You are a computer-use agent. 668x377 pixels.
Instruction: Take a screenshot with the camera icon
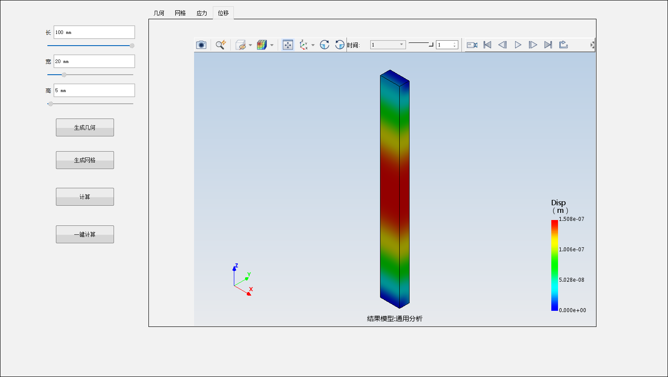(x=201, y=45)
